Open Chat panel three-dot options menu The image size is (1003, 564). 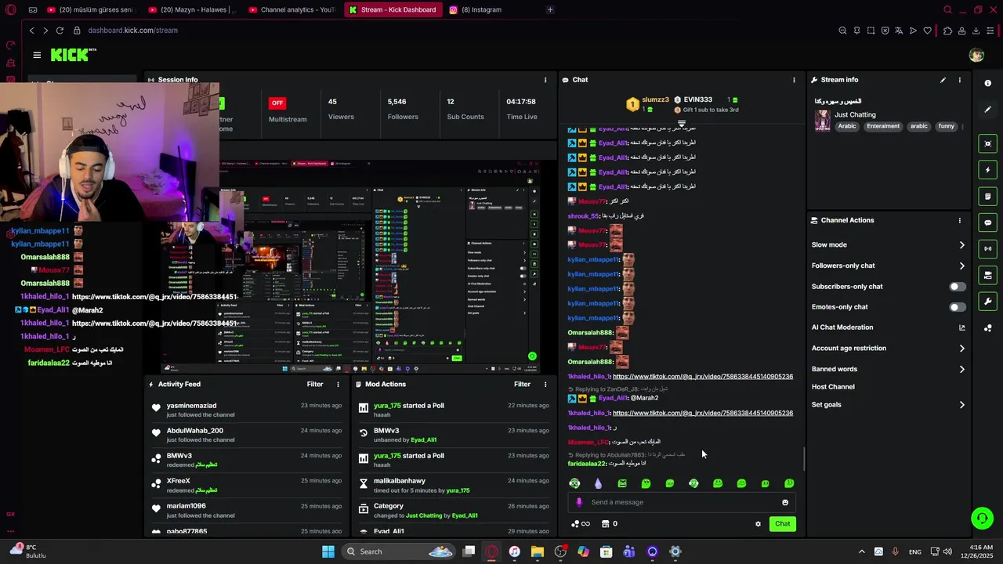794,80
